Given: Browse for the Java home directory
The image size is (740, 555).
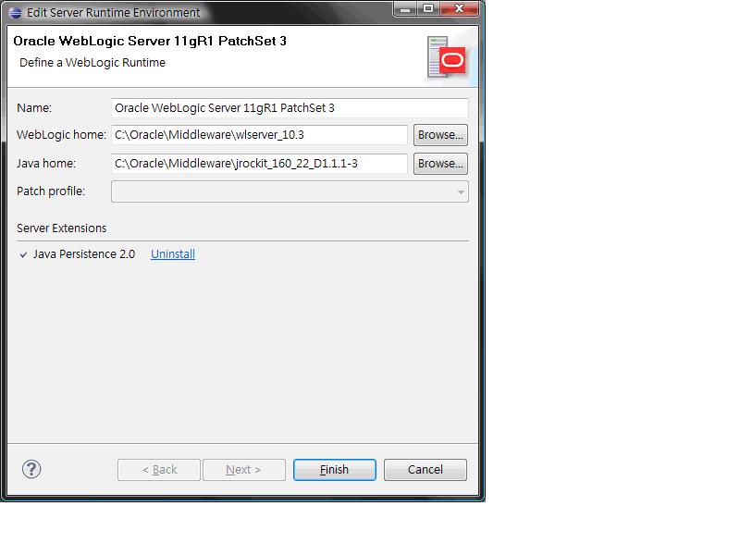Looking at the screenshot, I should [x=440, y=164].
